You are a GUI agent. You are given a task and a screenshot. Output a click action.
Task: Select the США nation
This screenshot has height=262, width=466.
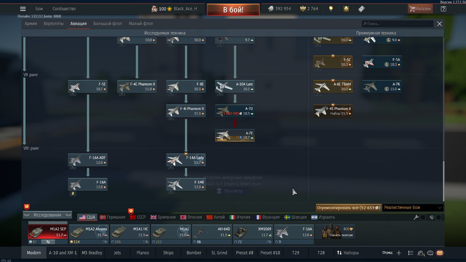point(87,217)
